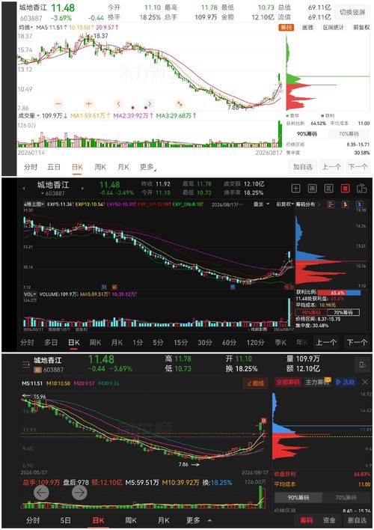Click the 删自选 button
The width and height of the screenshot is (374, 530).
(x=357, y=520)
